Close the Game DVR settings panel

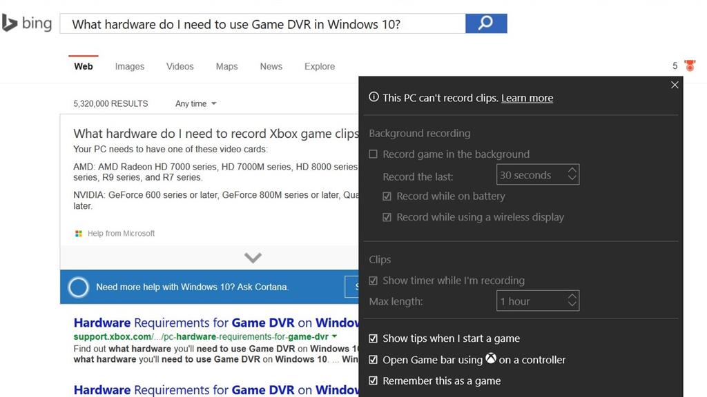tap(675, 85)
